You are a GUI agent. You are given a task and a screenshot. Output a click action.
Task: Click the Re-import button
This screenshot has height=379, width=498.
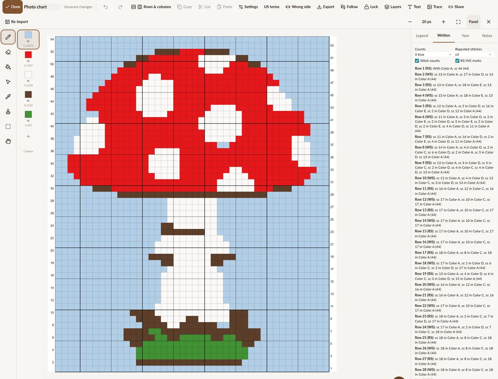(x=17, y=22)
